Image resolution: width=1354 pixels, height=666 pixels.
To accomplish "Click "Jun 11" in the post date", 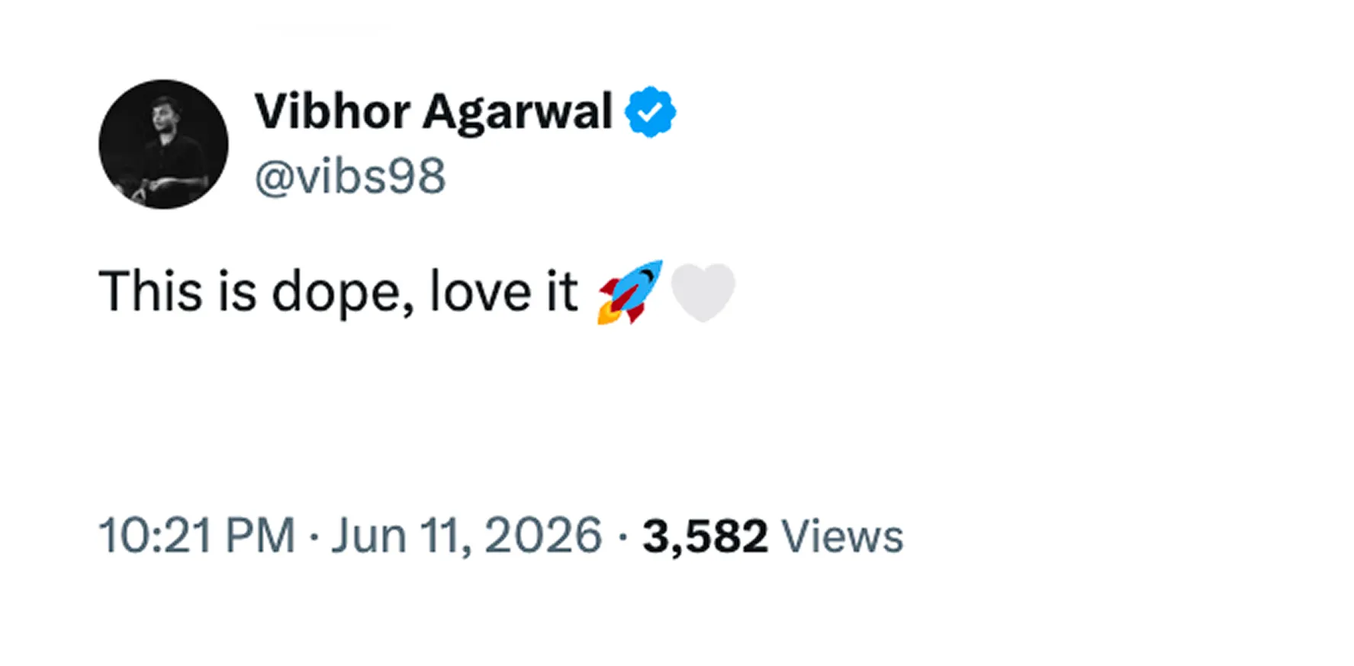I will [397, 536].
